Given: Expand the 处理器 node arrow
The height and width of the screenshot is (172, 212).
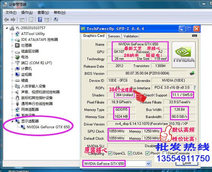Looking at the screenshot, I should (12, 45).
